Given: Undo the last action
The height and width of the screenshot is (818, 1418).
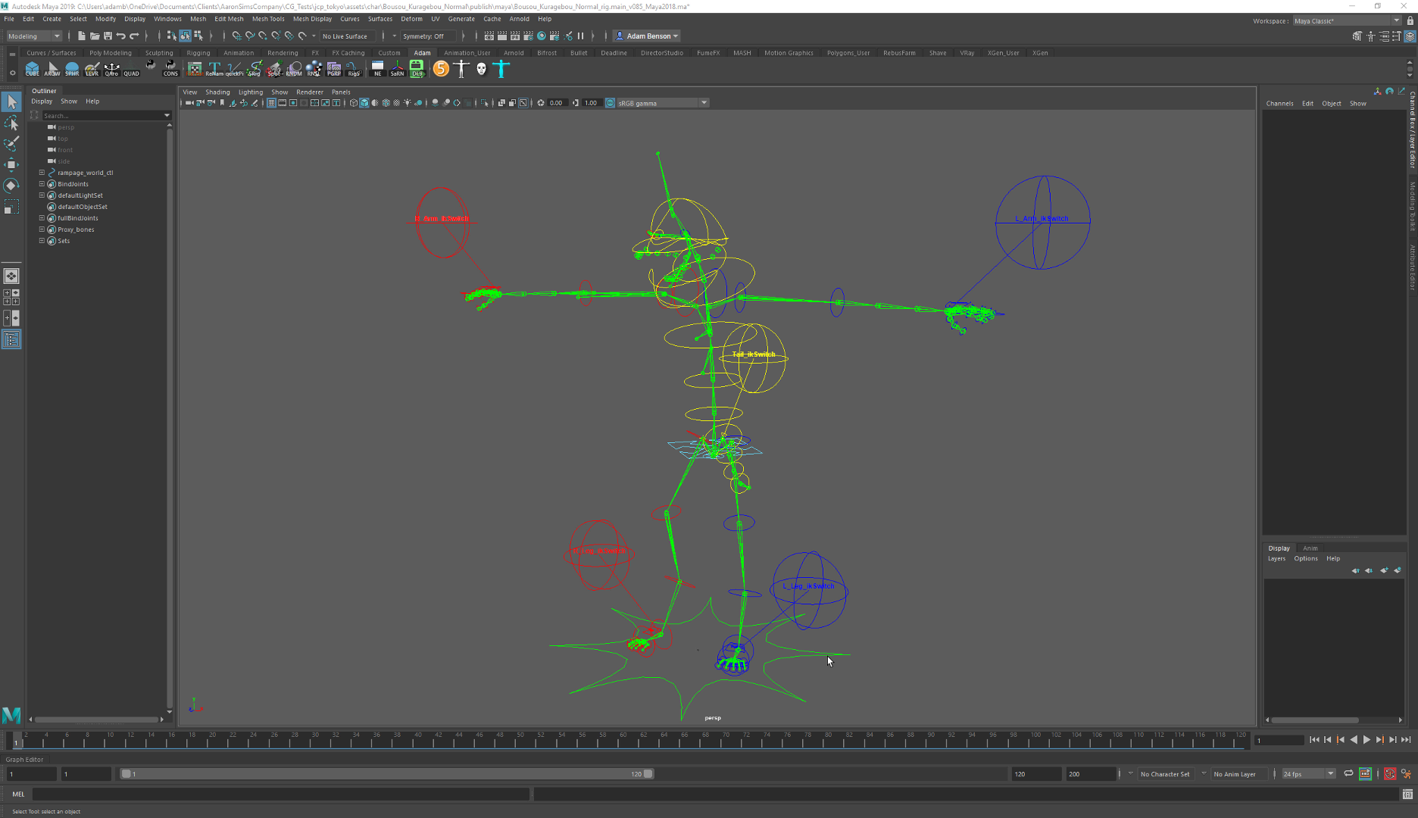Looking at the screenshot, I should click(x=120, y=36).
